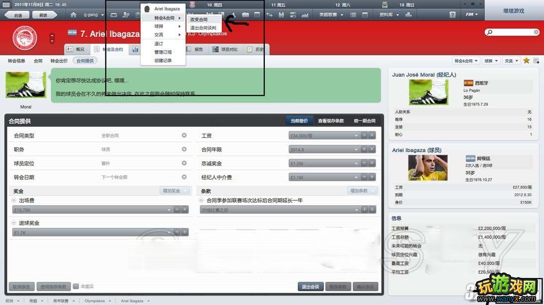The image size is (544, 305).
Task: Toggle the 非面议 checkbox
Action: [76, 286]
